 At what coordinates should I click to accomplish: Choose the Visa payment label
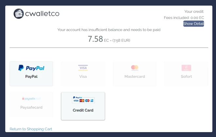click(x=83, y=77)
